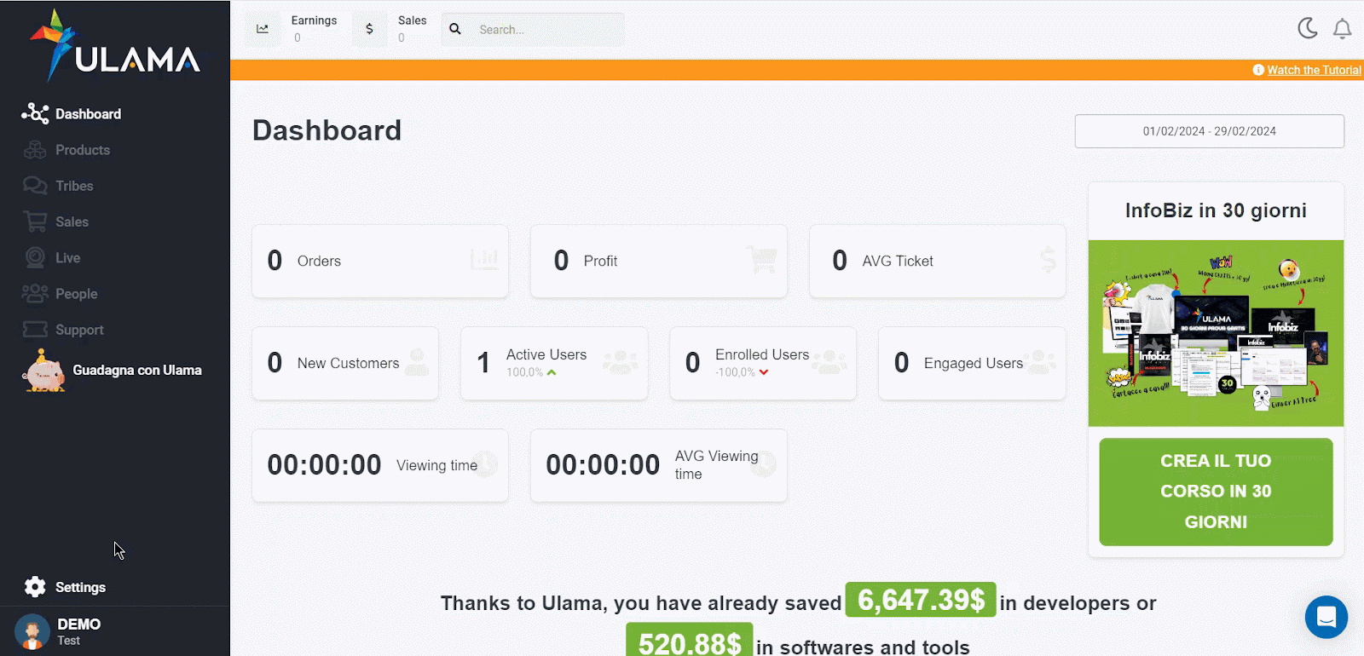Viewport: 1364px width, 656px height.
Task: Click the Ulama logo
Action: pos(115,46)
